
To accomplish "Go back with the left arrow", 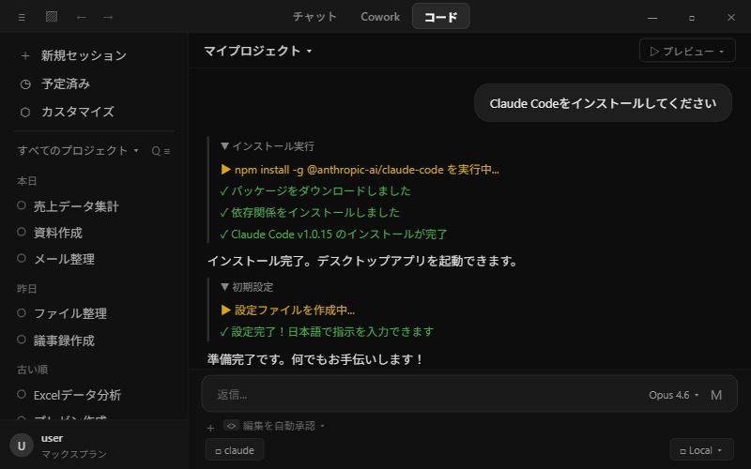I will point(82,17).
